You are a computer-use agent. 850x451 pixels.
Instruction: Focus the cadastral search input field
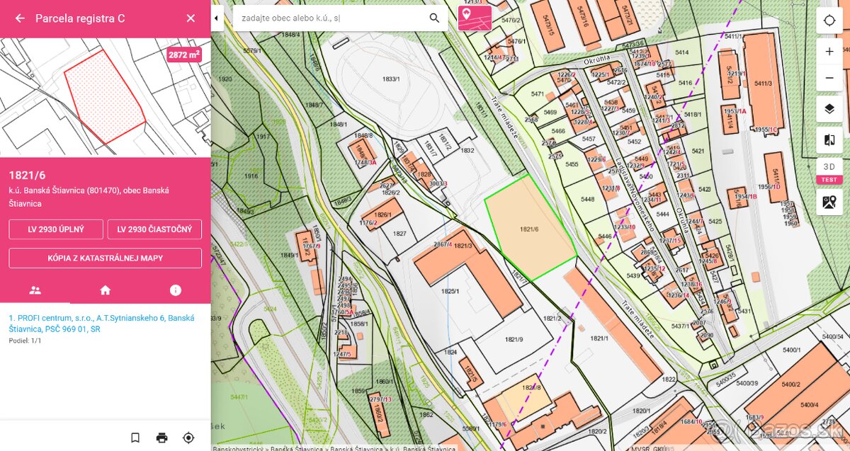tap(329, 18)
